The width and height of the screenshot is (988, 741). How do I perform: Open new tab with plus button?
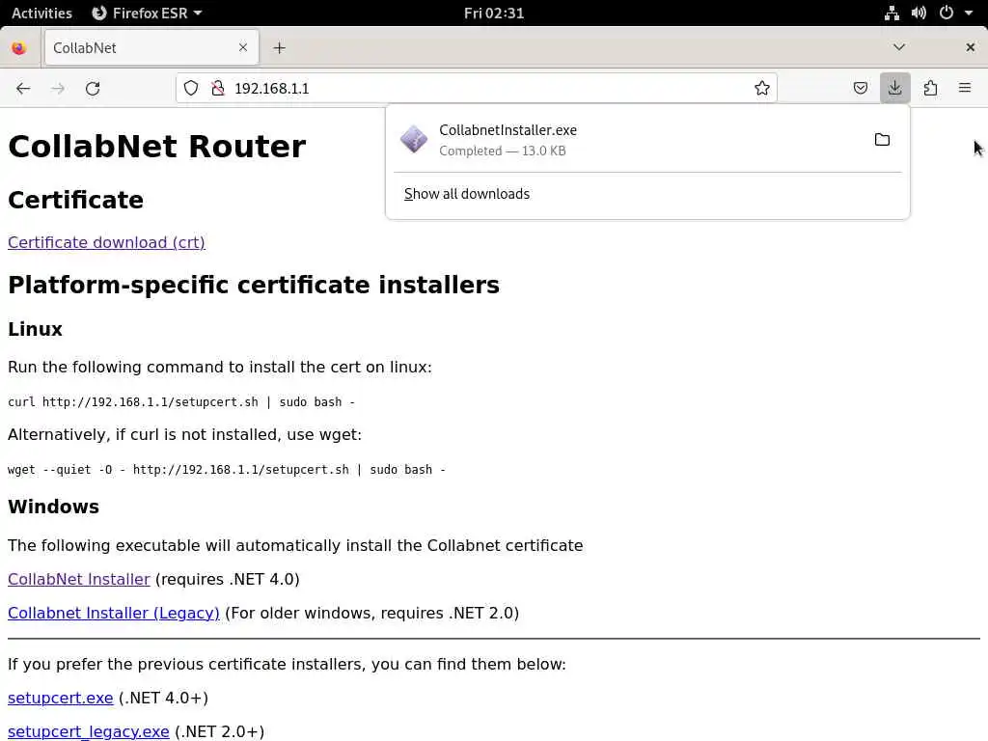(279, 48)
